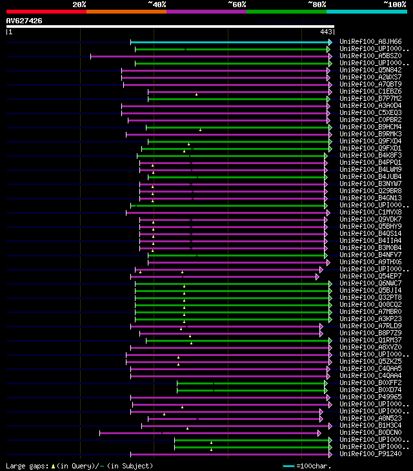Viewport: 413px width, 471px height.
Task: Click the UniRef100_B7P7M2 text
Action: [370, 98]
